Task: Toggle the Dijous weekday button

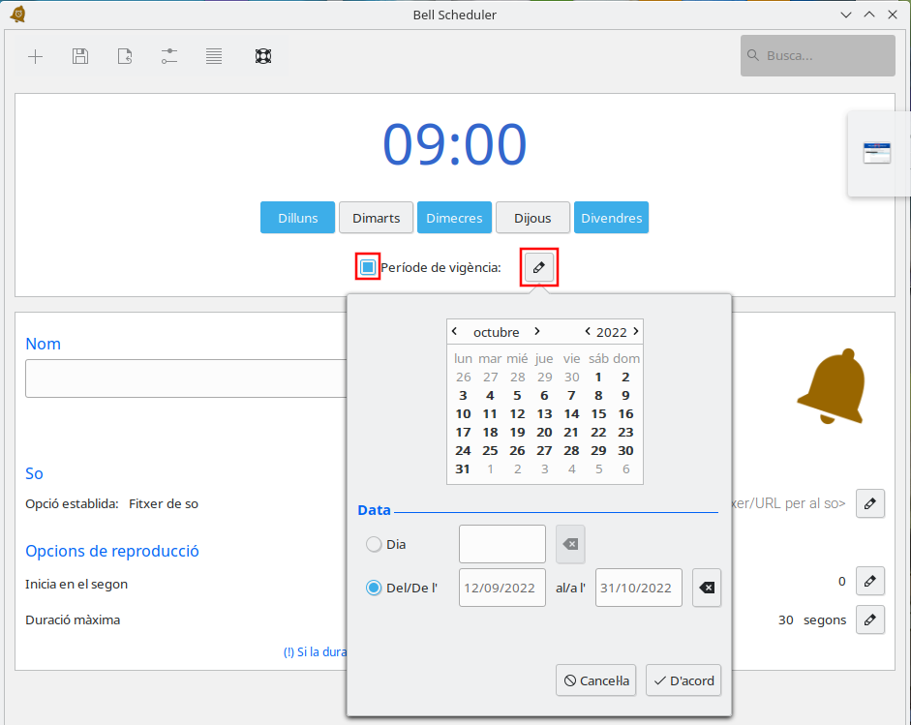Action: 532,218
